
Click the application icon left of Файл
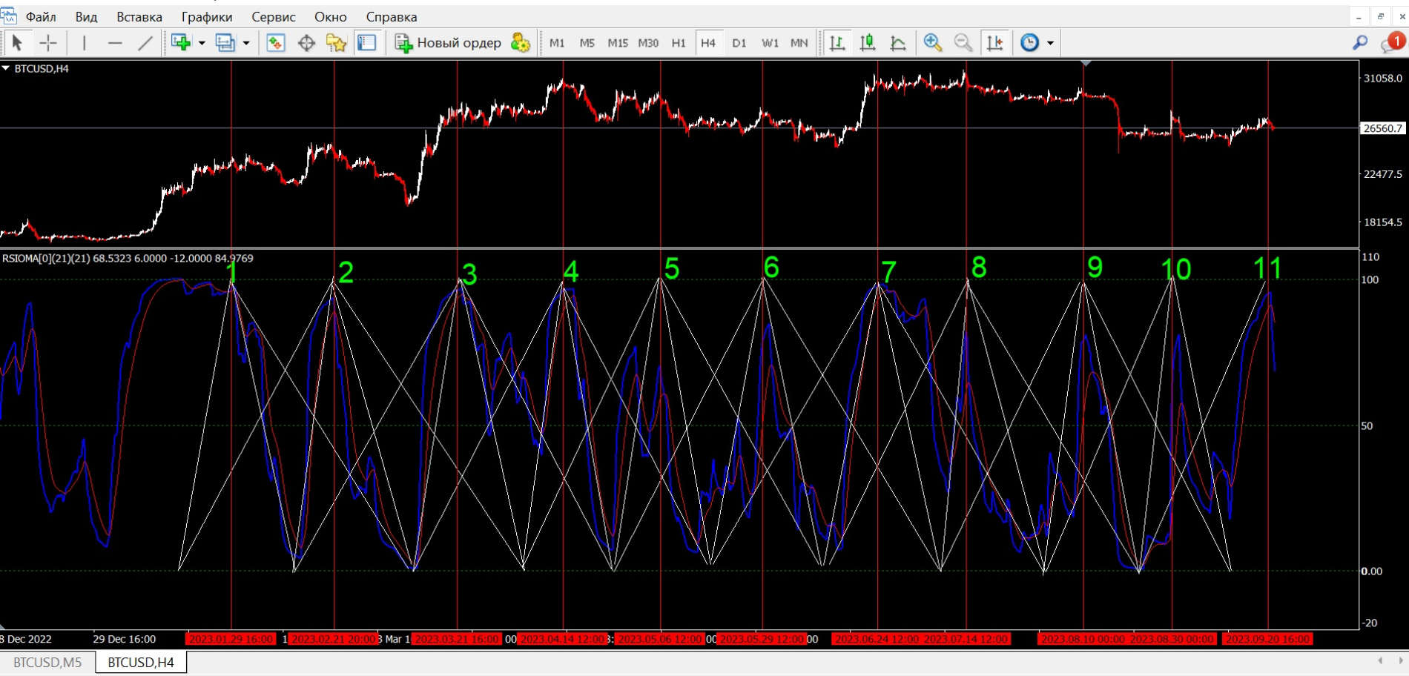9,16
